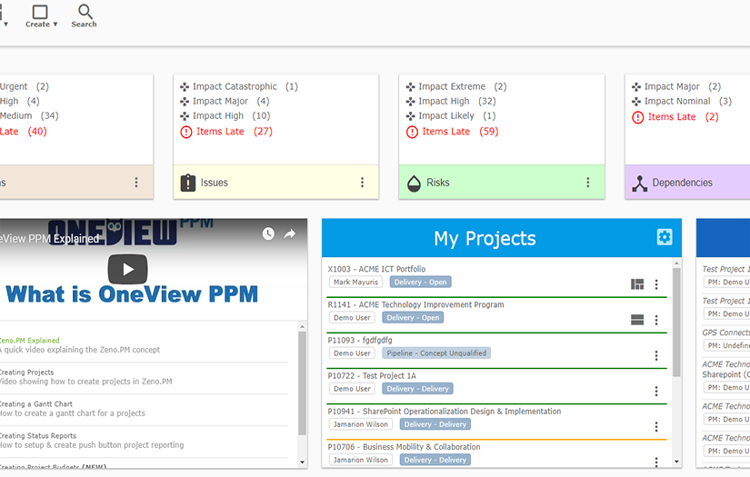Screen dimensions: 750x477
Task: Open Issues card three-dot menu
Action: 362,182
